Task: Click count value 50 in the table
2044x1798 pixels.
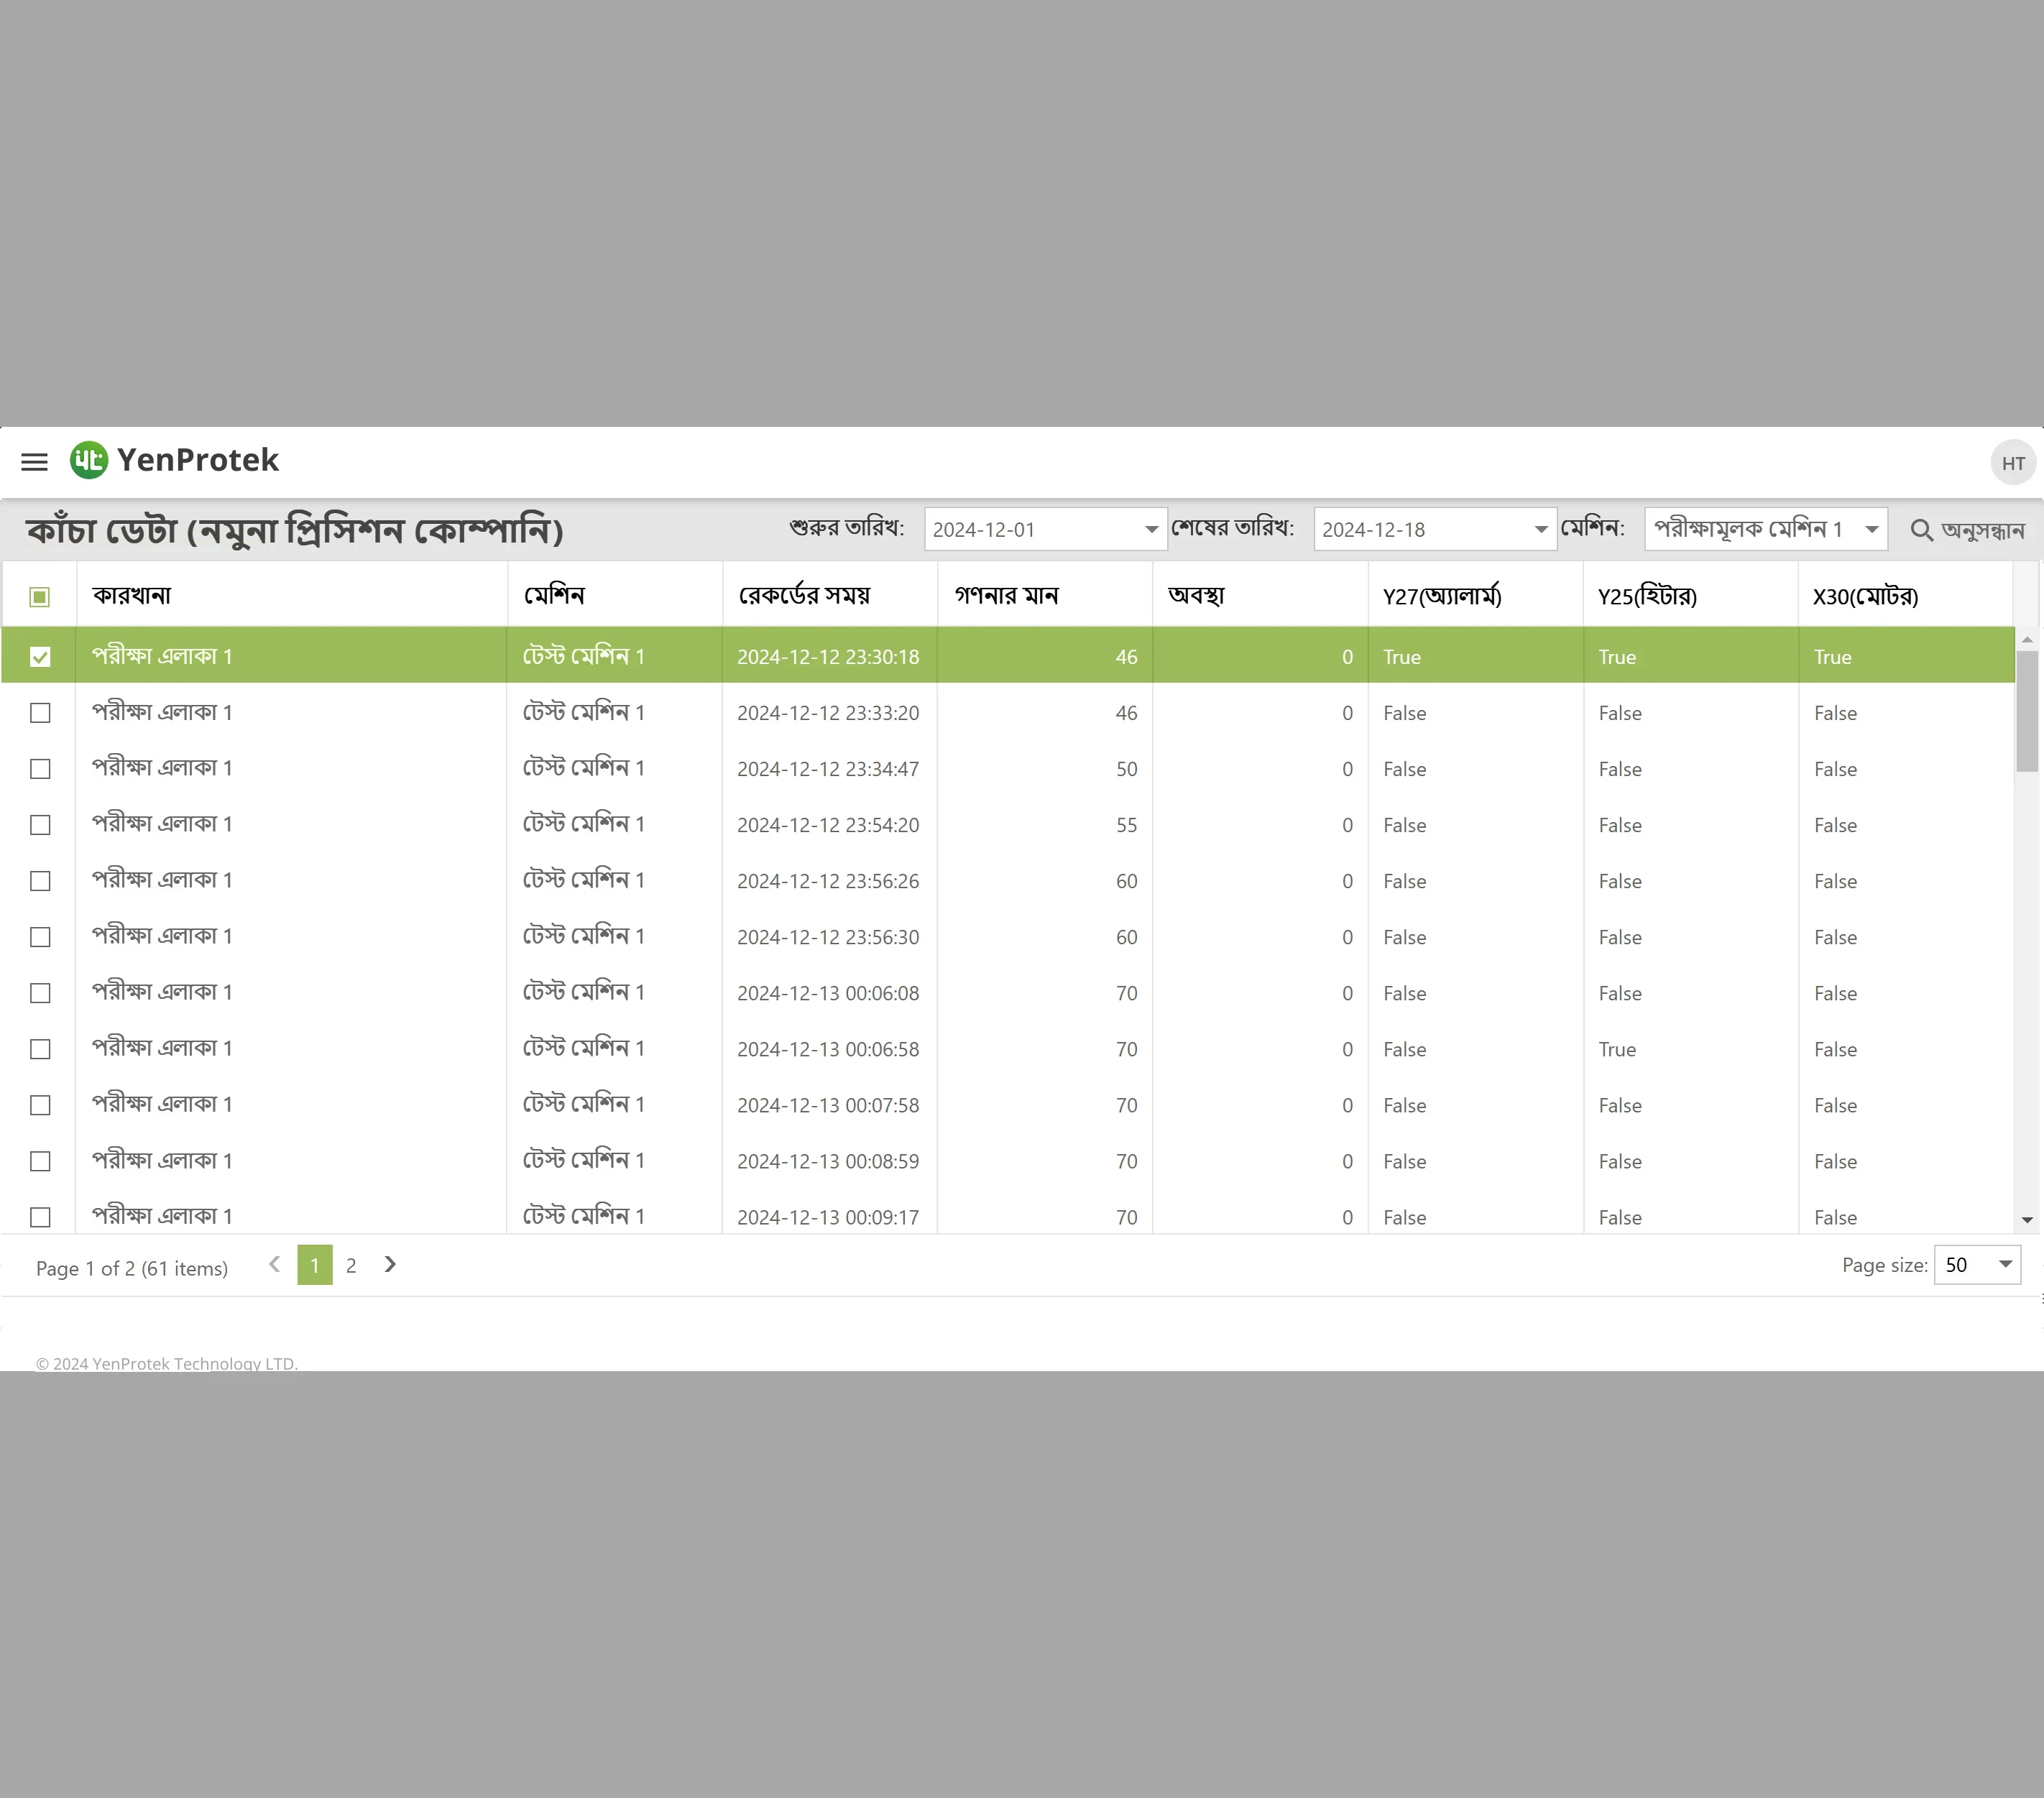Action: tap(1126, 769)
